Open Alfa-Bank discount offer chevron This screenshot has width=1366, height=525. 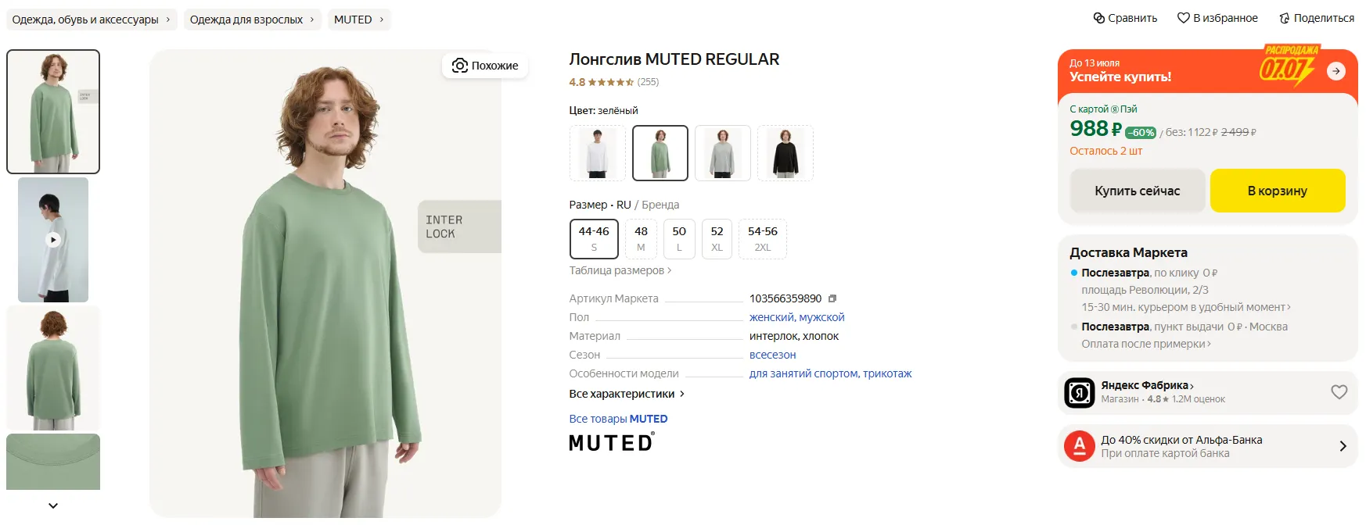pyautogui.click(x=1343, y=446)
